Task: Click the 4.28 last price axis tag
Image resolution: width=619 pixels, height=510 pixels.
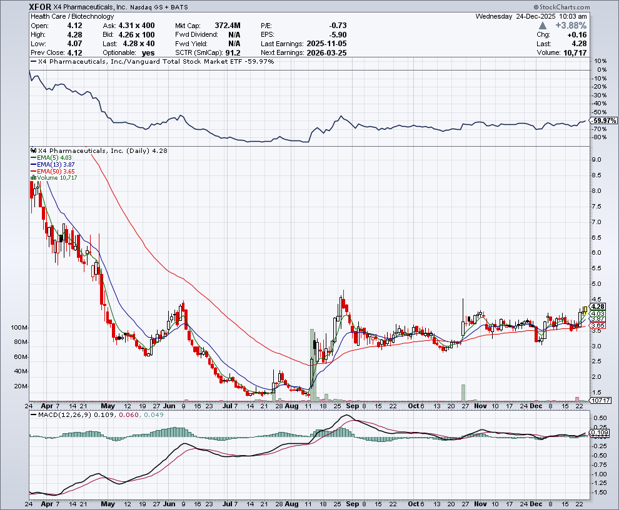Action: pos(598,306)
